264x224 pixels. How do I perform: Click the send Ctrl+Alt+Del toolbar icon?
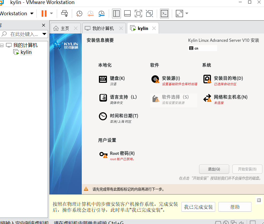coord(65,13)
